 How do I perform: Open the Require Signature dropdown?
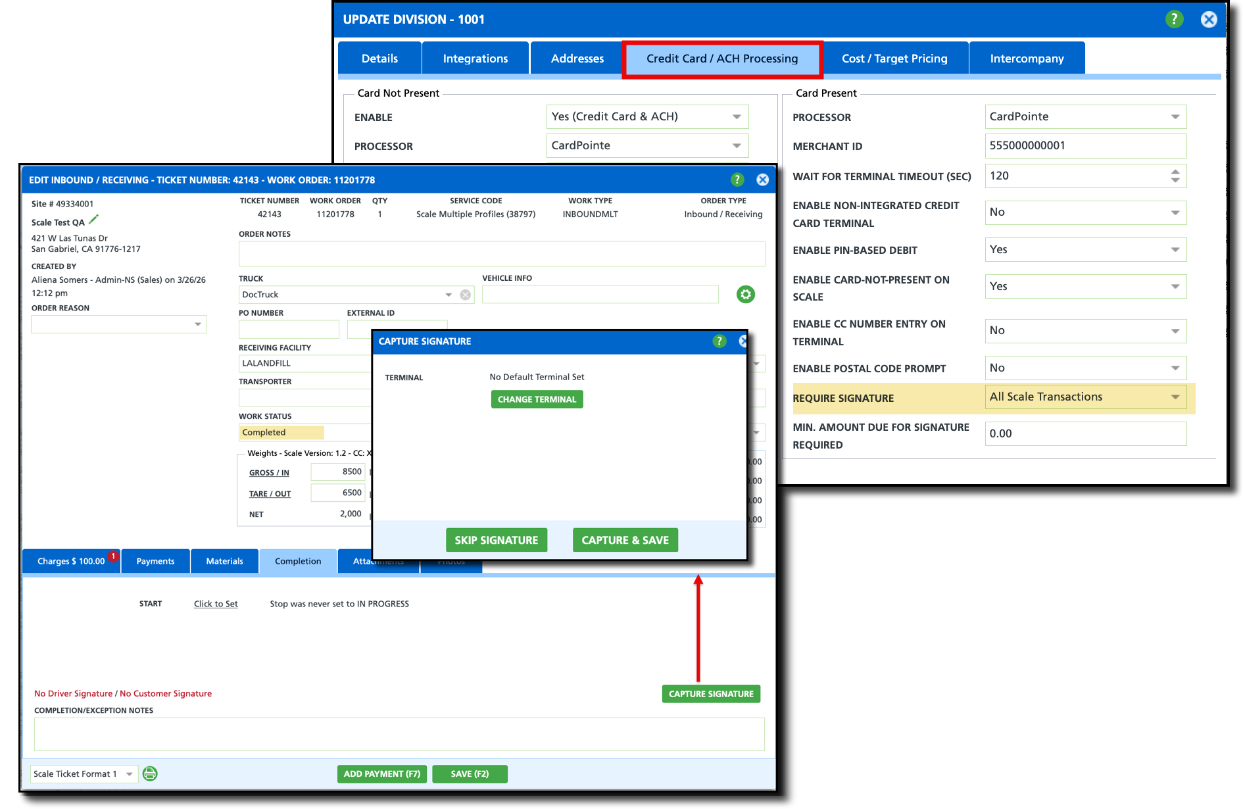(x=1175, y=397)
